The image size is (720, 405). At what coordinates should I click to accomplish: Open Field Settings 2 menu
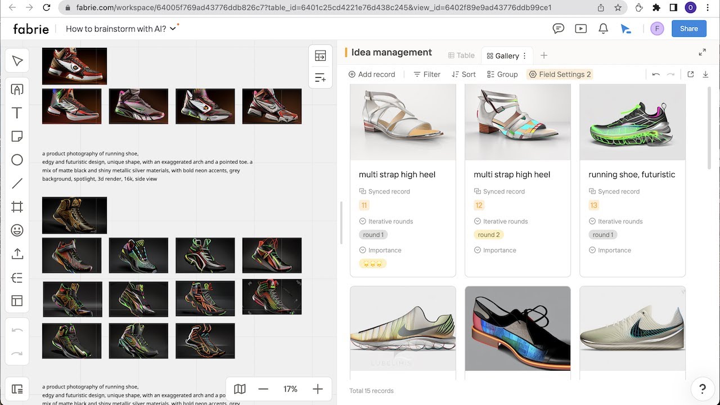point(560,74)
